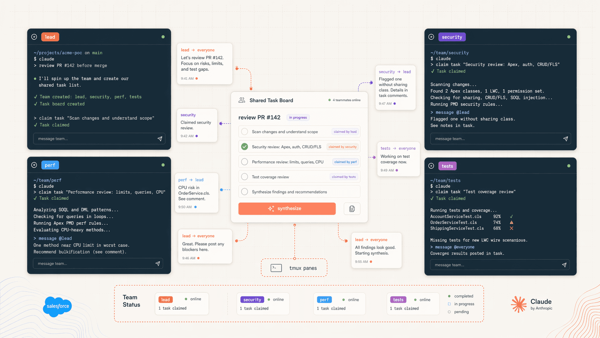Viewport: 600px width, 338px height.
Task: Click the Shared Task Board people icon
Action: 242,100
